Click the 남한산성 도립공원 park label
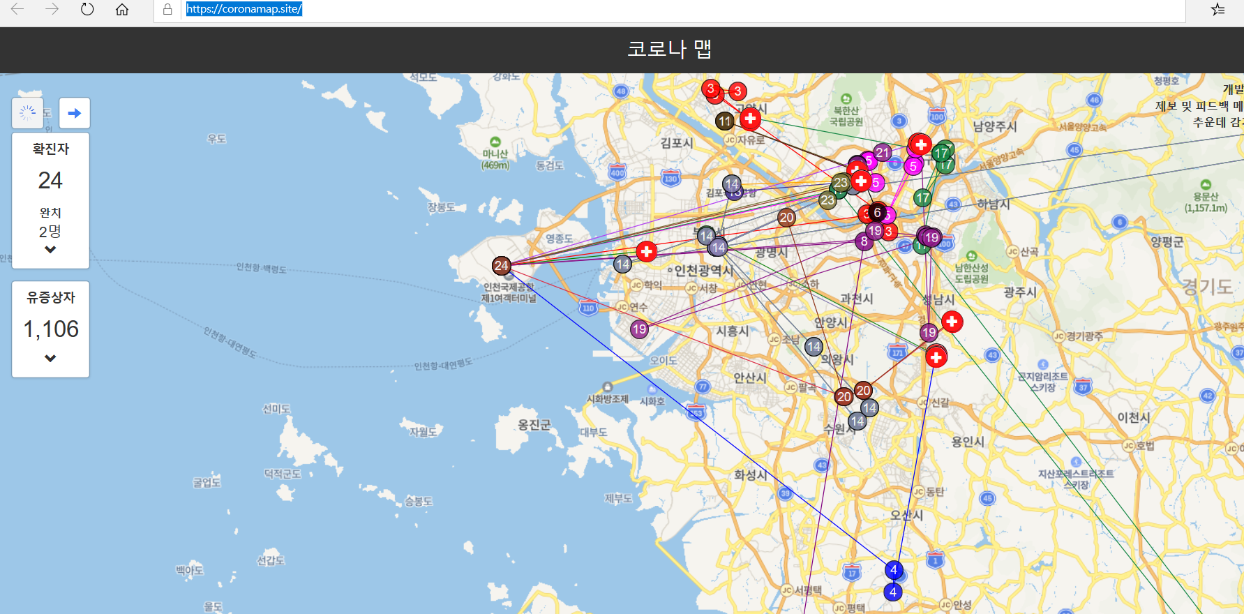1244x614 pixels. (971, 273)
